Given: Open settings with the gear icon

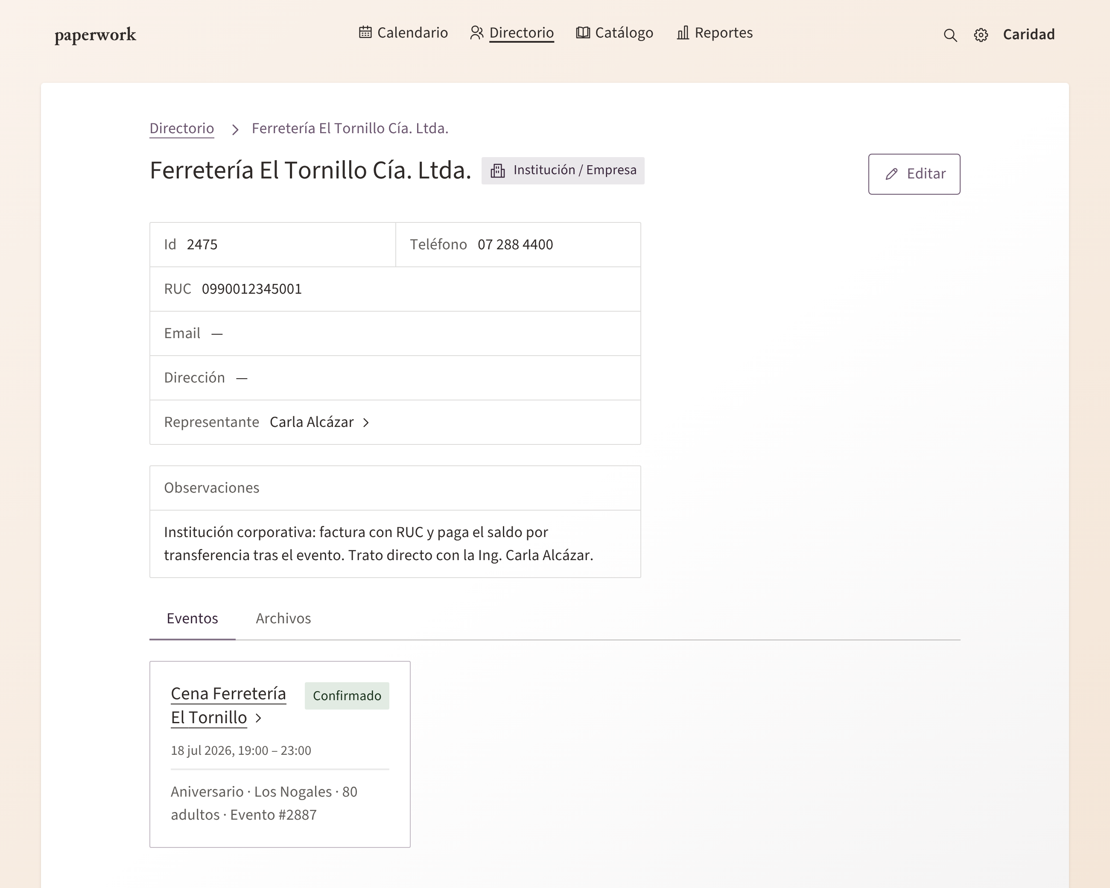Looking at the screenshot, I should pyautogui.click(x=981, y=35).
